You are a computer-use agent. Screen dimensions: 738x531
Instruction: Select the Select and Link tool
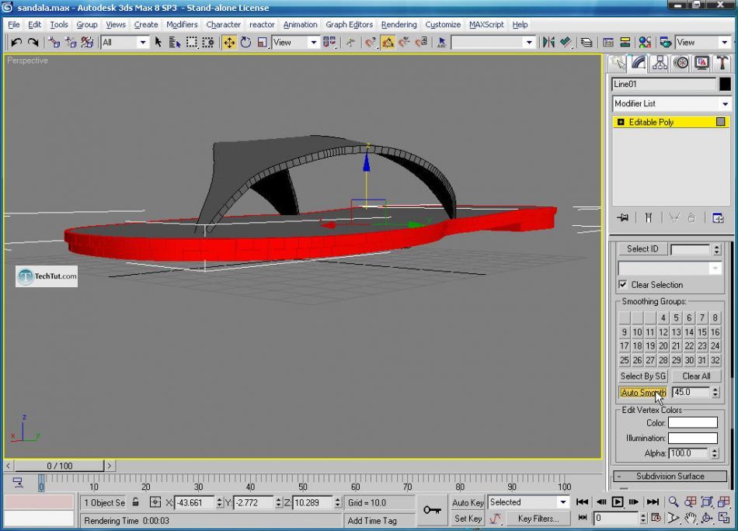54,43
